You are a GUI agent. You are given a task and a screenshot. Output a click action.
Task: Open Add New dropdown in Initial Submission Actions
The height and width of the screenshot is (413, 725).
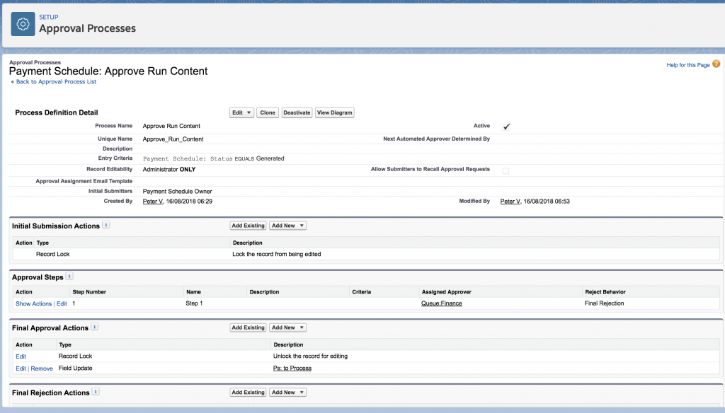[x=287, y=226]
